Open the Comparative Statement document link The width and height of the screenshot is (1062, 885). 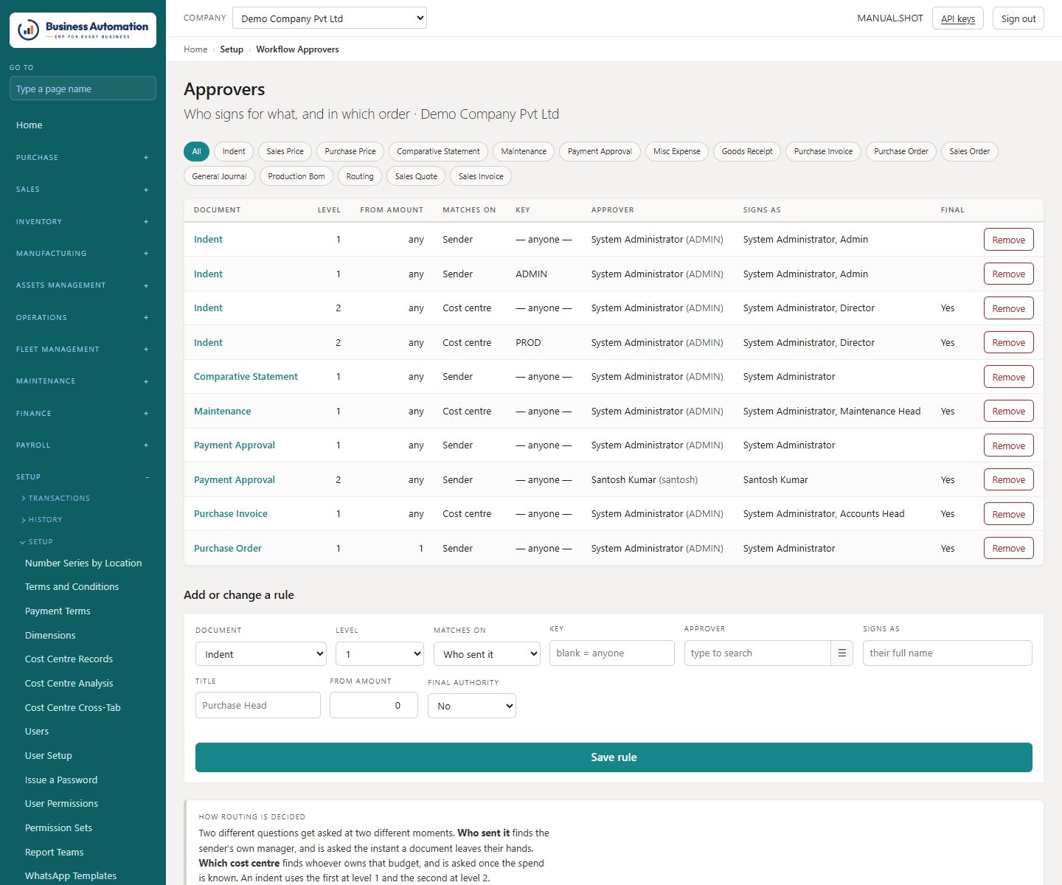tap(246, 376)
